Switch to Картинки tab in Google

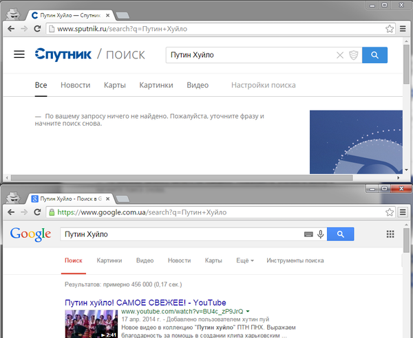coord(109,260)
